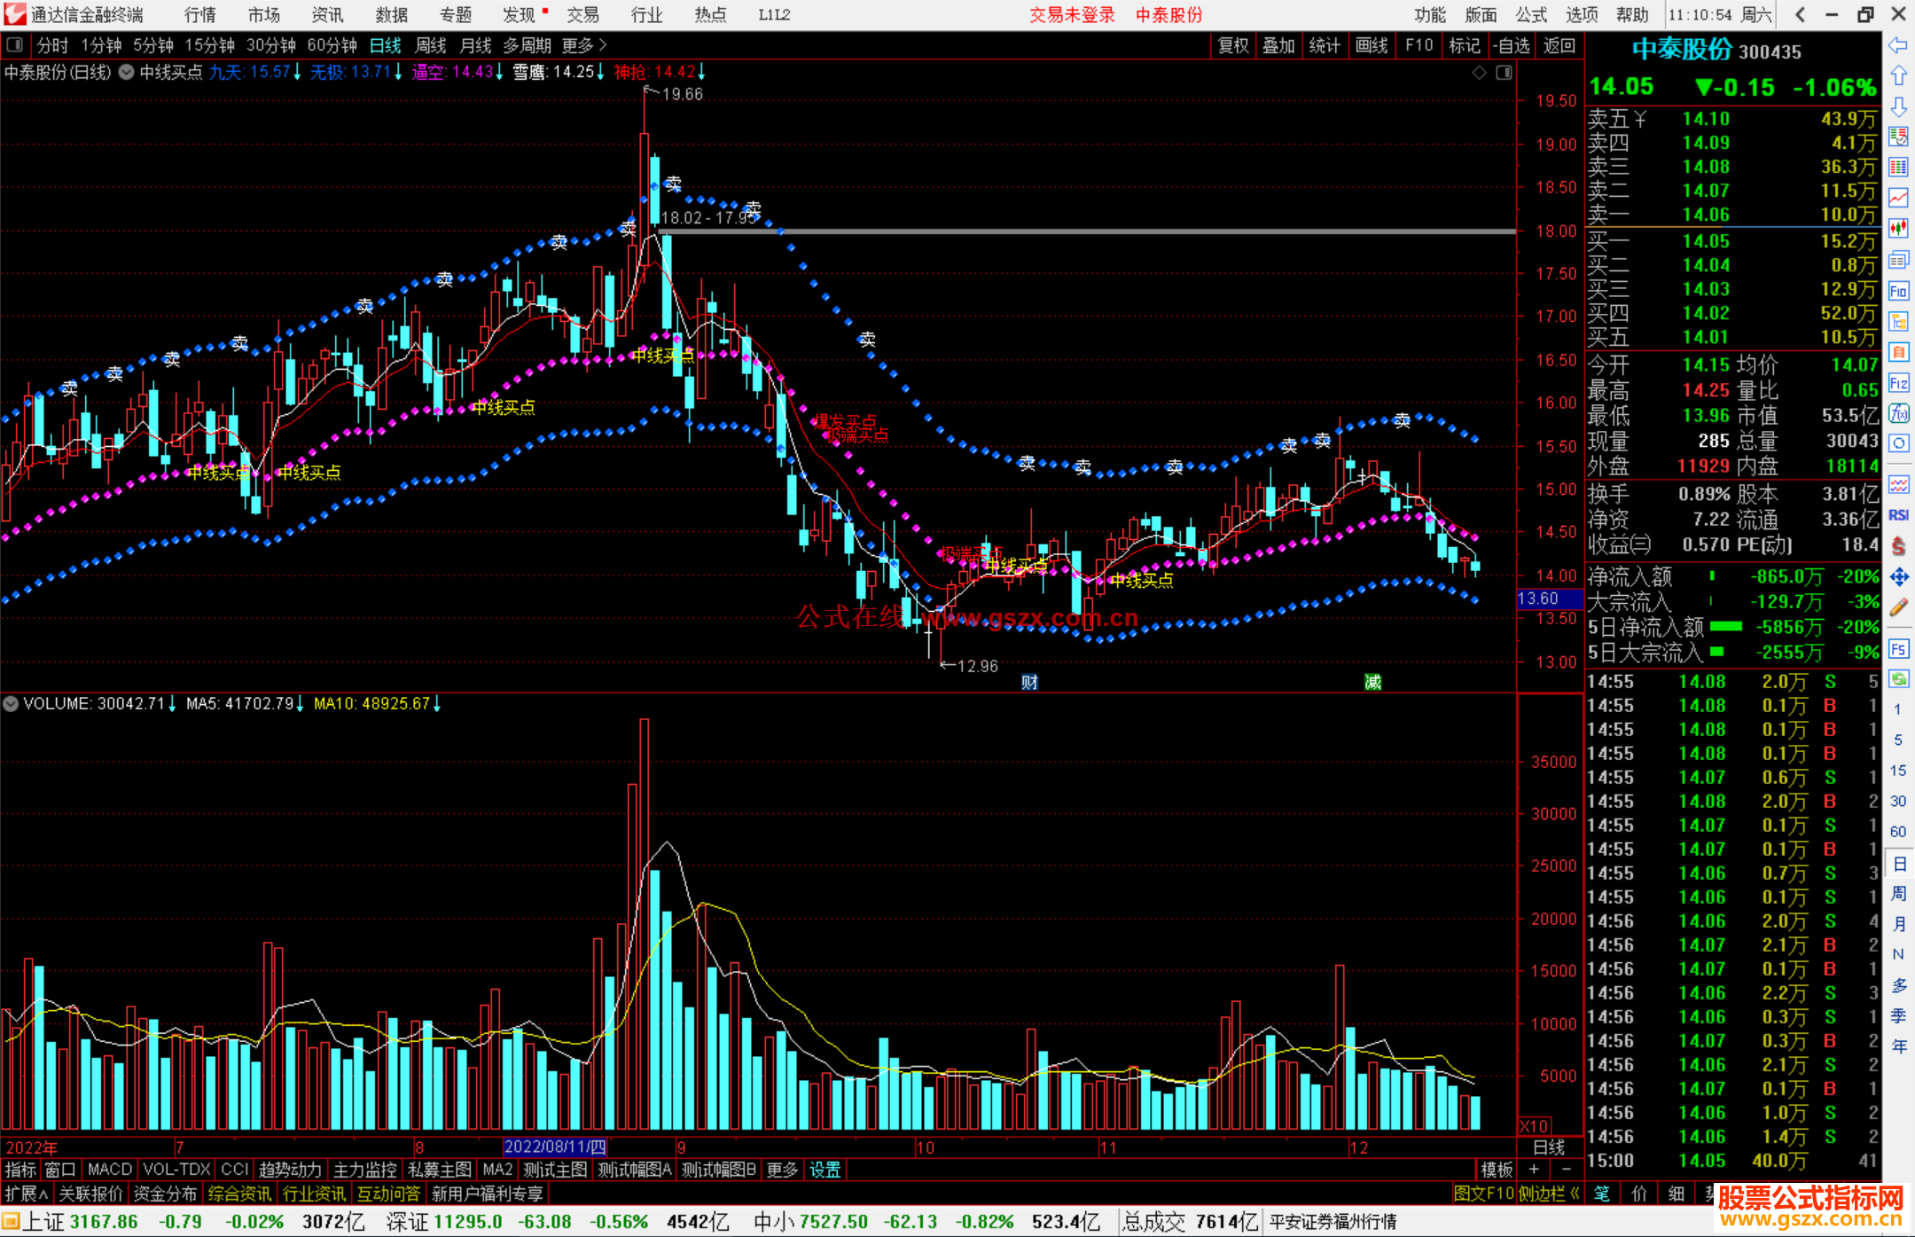1915x1237 pixels.
Task: Open the candlestick chart icon in sidebar
Action: click(1898, 229)
